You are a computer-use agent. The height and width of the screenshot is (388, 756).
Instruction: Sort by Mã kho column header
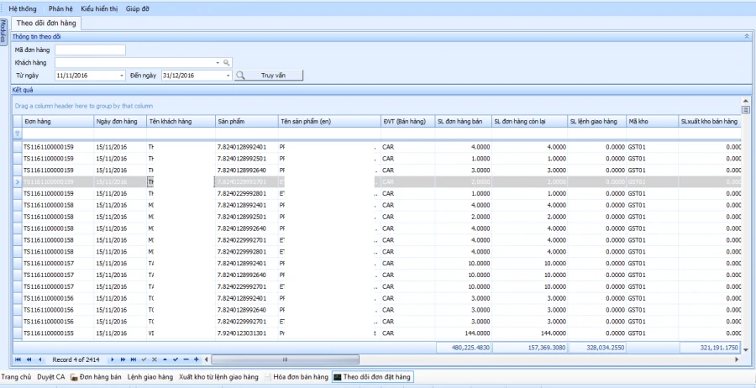click(x=652, y=122)
